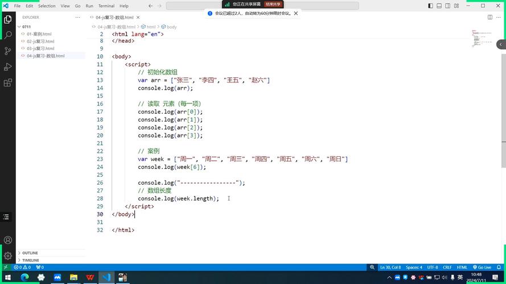Image resolution: width=506 pixels, height=284 pixels.
Task: Launch Microsoft Edge from taskbar
Action: pyautogui.click(x=24, y=277)
